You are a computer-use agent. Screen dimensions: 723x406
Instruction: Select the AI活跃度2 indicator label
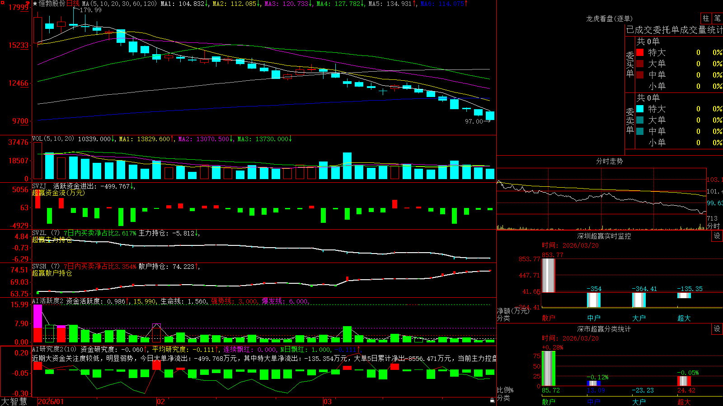[x=48, y=301]
